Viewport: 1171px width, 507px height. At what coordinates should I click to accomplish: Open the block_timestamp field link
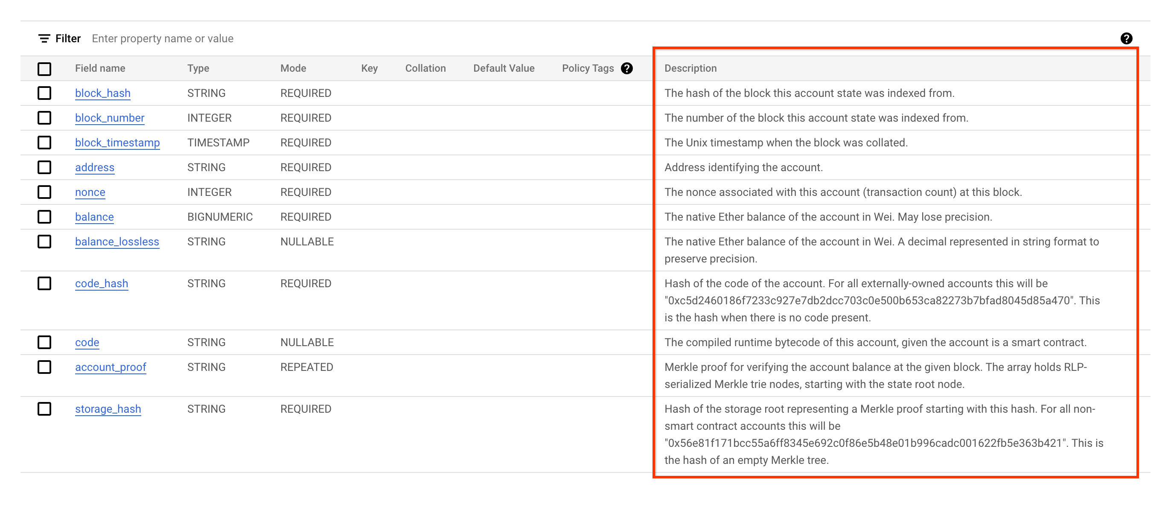117,142
